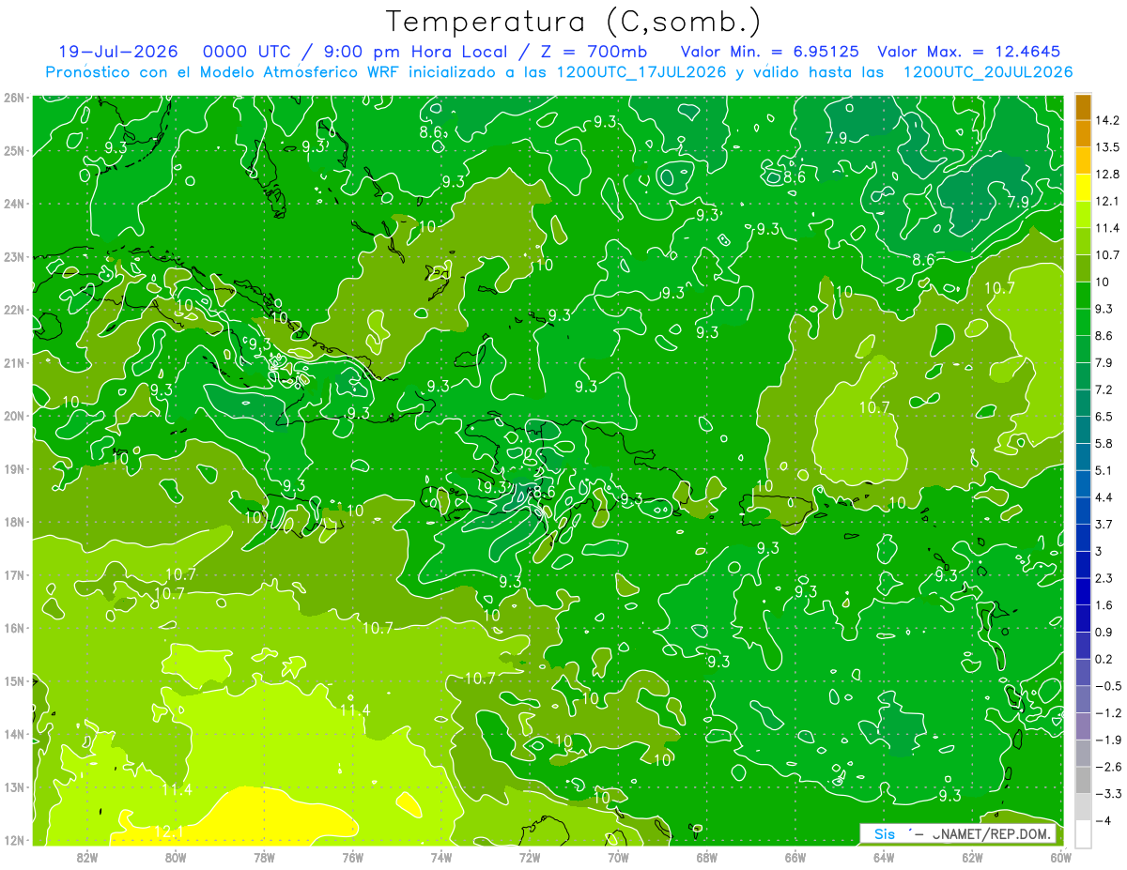Screen dimensions: 1127x870
Task: Click the latitude axis label "18N"
Action: [13, 522]
